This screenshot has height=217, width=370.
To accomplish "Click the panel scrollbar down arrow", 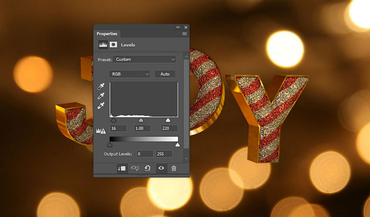I will pos(186,158).
